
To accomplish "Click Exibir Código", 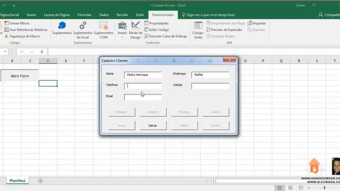I will click(x=156, y=30).
